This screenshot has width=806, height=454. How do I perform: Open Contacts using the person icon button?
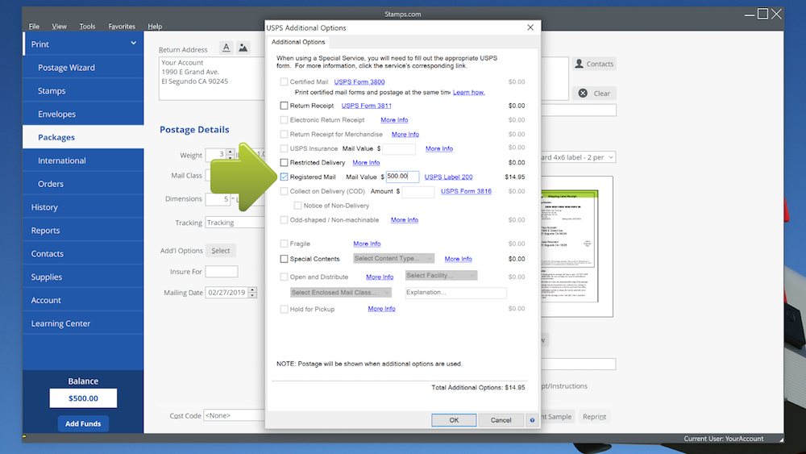coord(594,64)
